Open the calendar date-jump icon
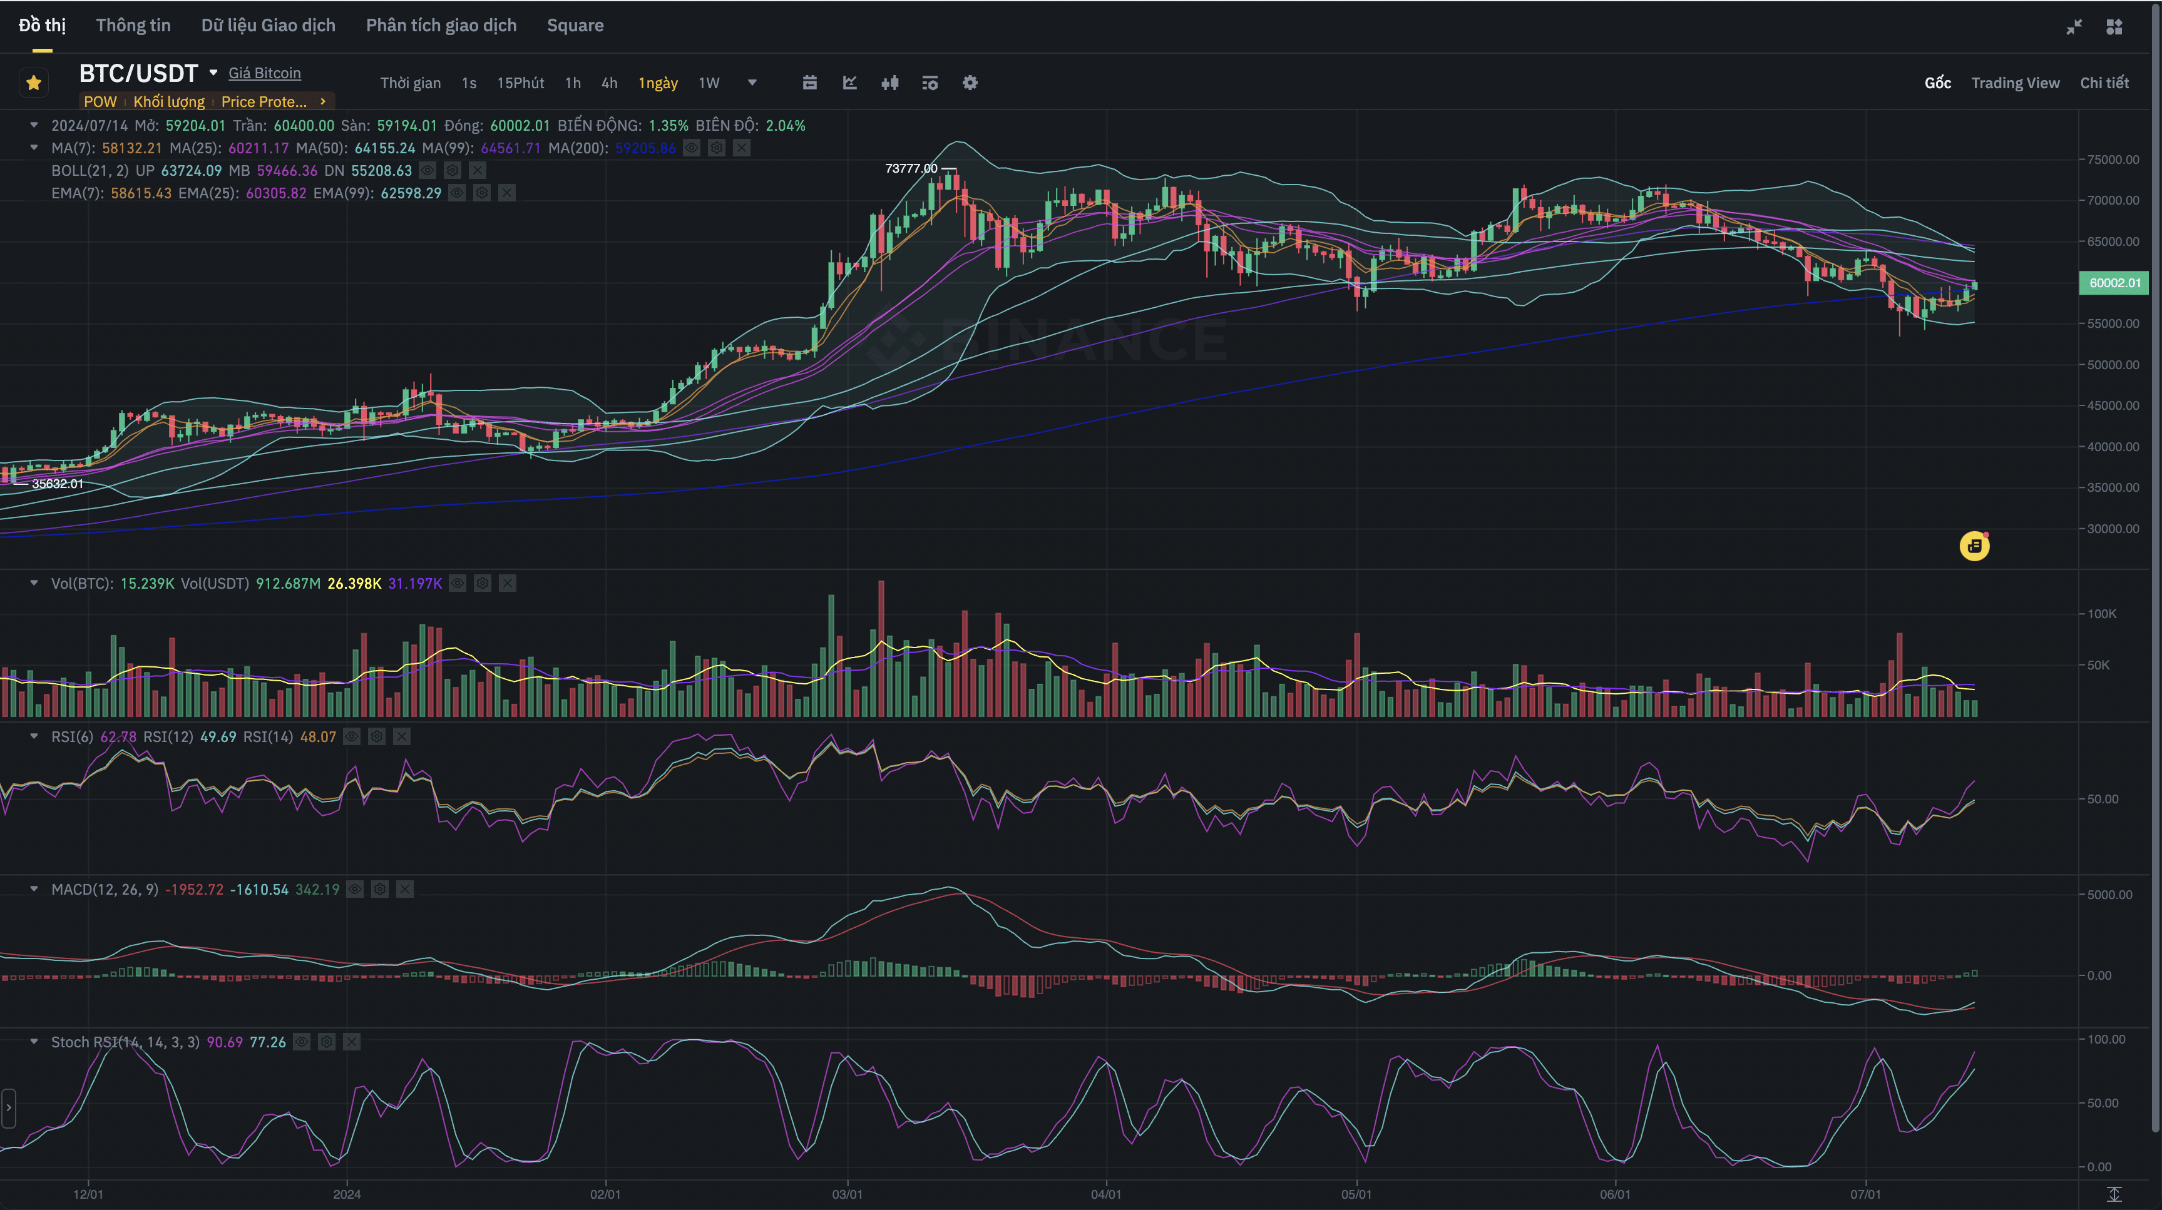 click(809, 82)
